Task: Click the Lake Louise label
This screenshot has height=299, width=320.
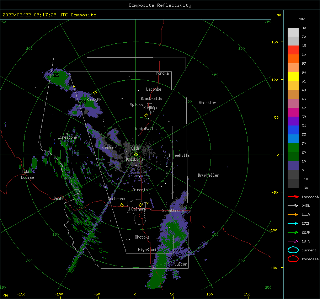Action: point(27,175)
